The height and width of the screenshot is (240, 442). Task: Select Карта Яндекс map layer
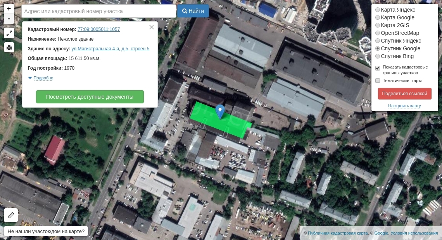point(378,10)
